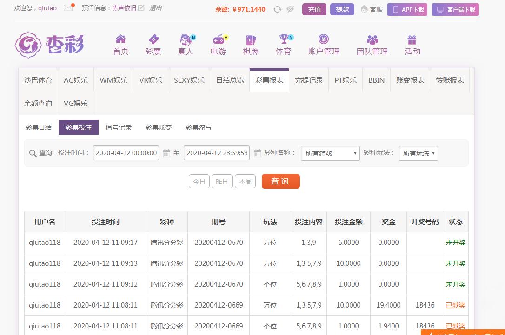Select the 昨日 quick date filter

click(222, 182)
